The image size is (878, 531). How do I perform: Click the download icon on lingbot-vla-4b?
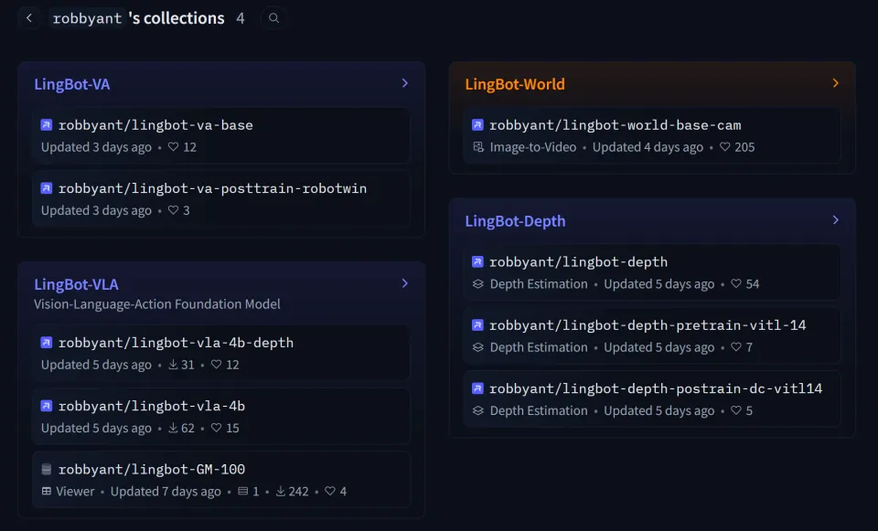[174, 429]
